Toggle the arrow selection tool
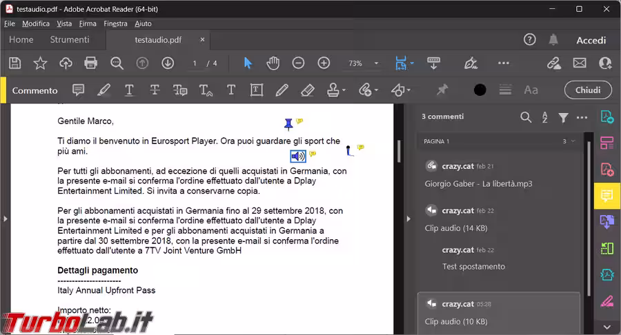621x335 pixels. click(x=248, y=63)
